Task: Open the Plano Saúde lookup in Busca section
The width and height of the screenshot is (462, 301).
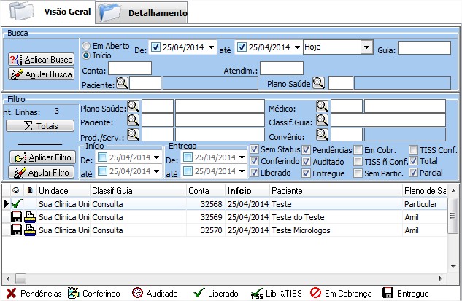Action: (319, 82)
